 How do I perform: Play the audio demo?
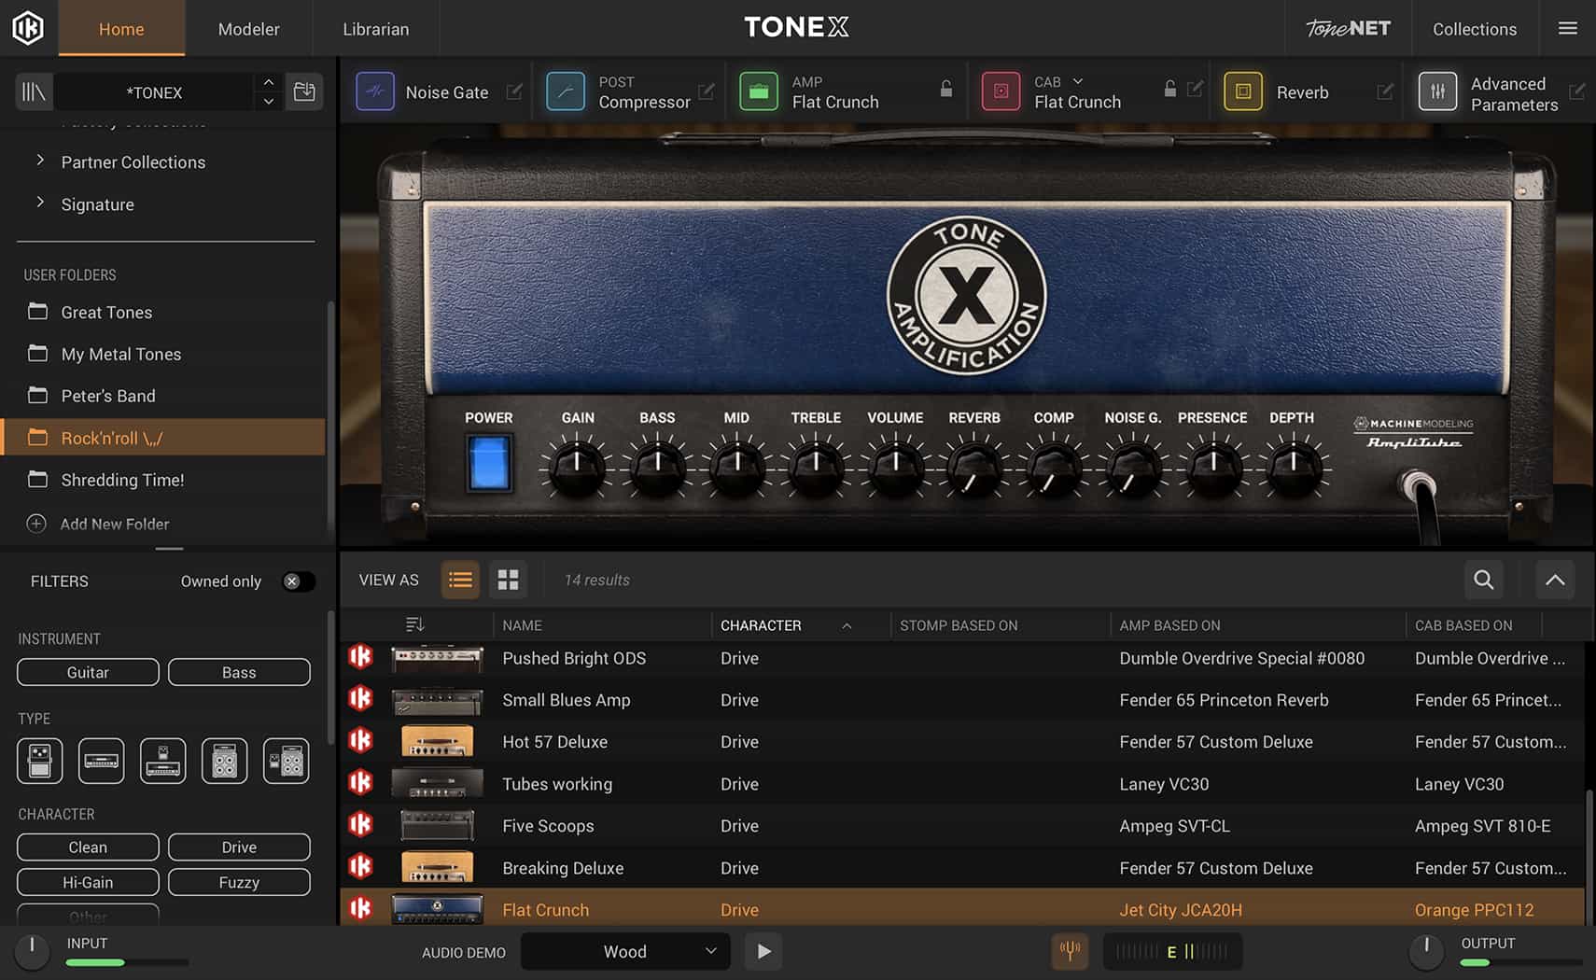point(763,951)
